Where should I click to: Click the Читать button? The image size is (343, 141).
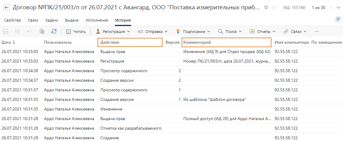tap(76, 31)
